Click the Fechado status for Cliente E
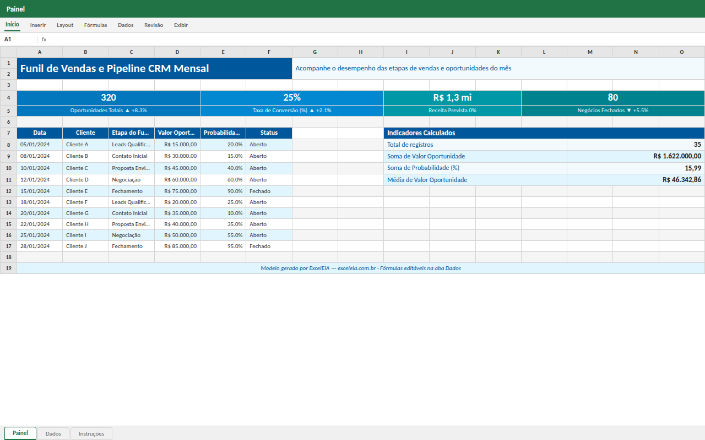 [269, 191]
